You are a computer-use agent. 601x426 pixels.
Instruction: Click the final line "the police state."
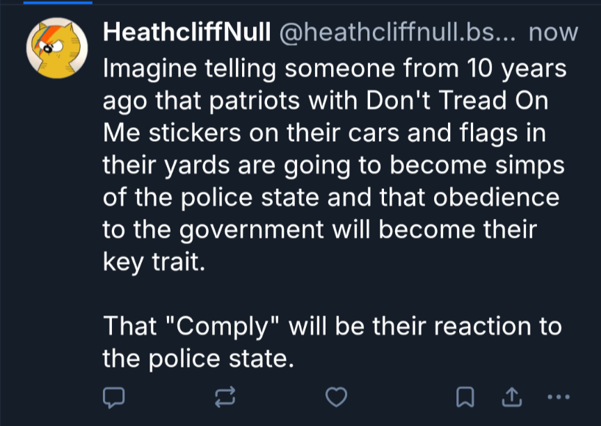coord(195,358)
